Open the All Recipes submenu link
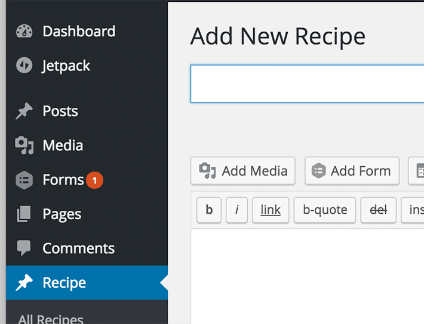This screenshot has height=324, width=424. click(51, 319)
